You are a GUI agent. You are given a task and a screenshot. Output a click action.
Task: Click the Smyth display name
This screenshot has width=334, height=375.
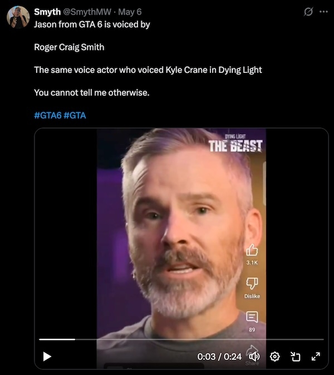point(47,12)
